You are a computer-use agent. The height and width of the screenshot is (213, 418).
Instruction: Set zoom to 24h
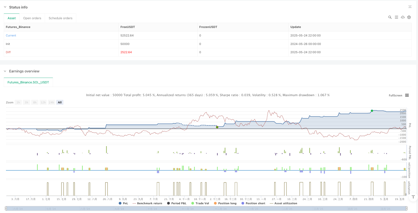(51, 102)
